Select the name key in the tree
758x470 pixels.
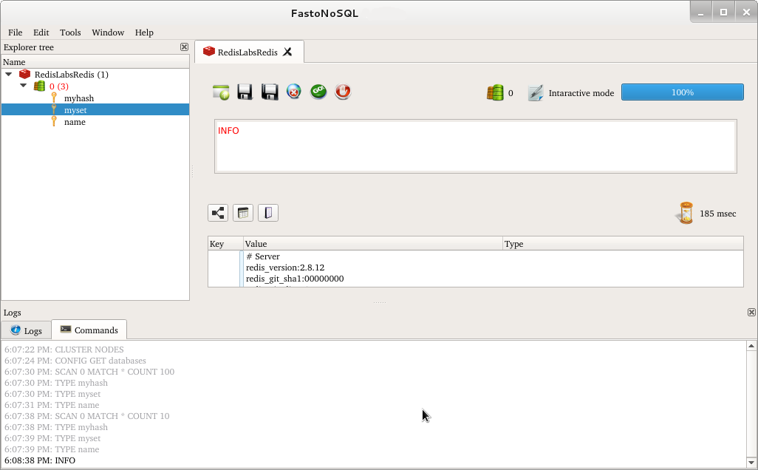tap(75, 122)
